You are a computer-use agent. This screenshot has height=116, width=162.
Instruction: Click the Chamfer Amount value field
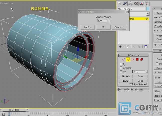click(x=102, y=21)
